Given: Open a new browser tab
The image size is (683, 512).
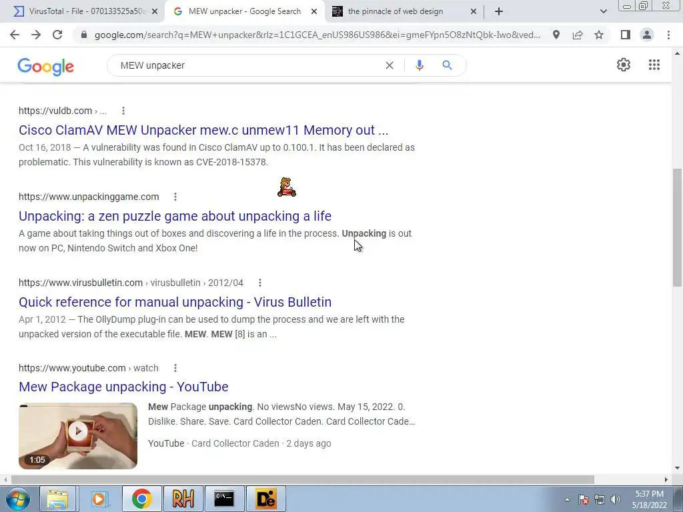Looking at the screenshot, I should (499, 12).
